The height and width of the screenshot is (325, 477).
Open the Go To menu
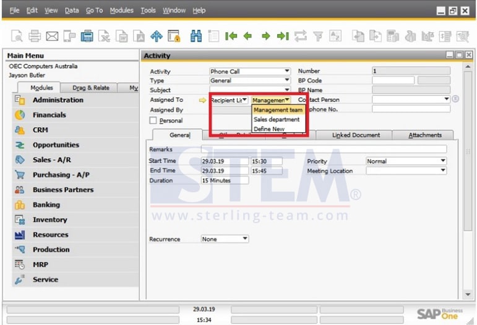point(94,11)
